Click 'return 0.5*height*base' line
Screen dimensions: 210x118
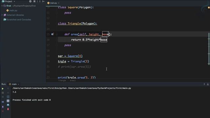pos(89,40)
